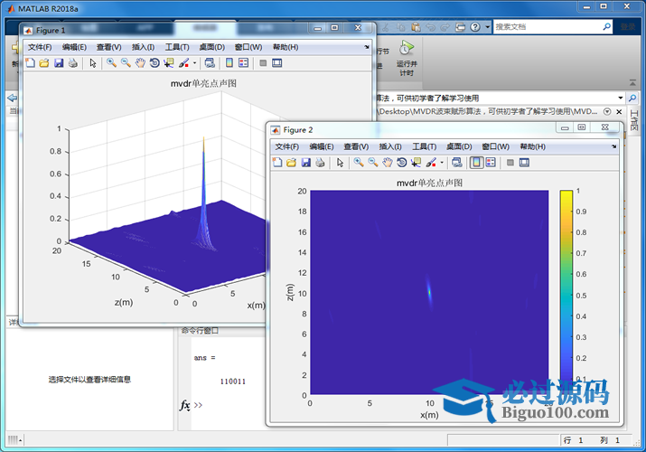Screen dimensions: 646x452
Task: Click Figure 2 menu bar dock arrow
Action: [613, 146]
